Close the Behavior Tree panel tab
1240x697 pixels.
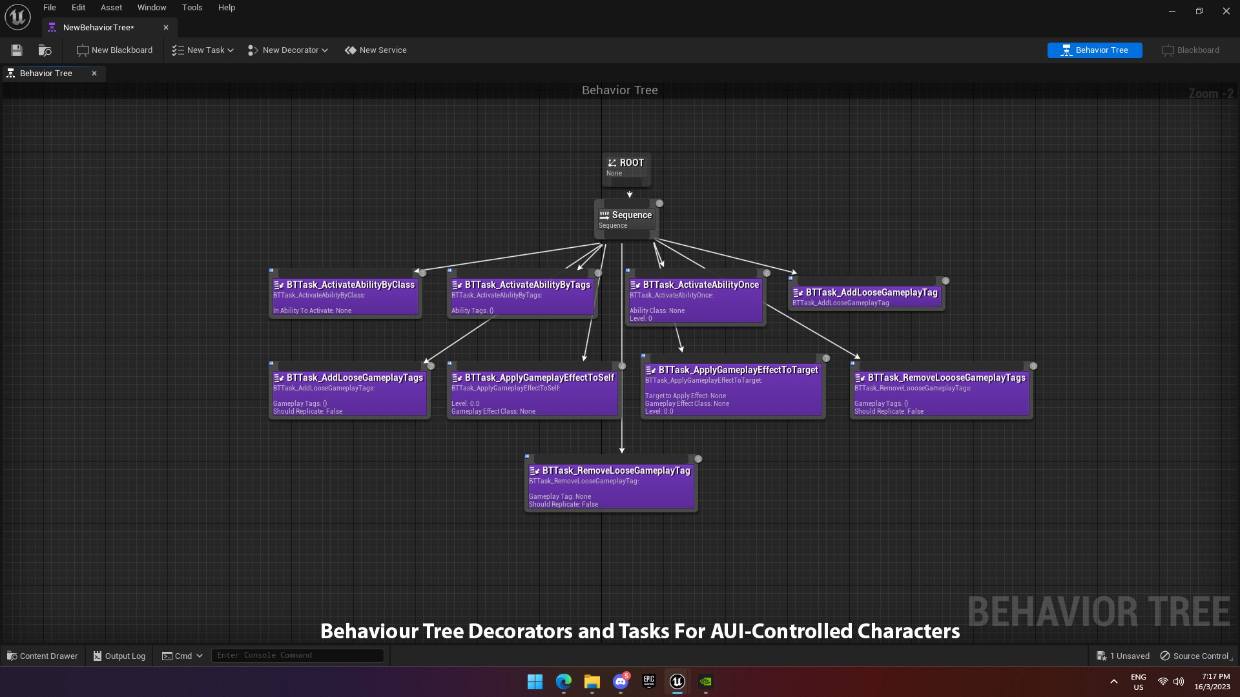[x=94, y=74]
